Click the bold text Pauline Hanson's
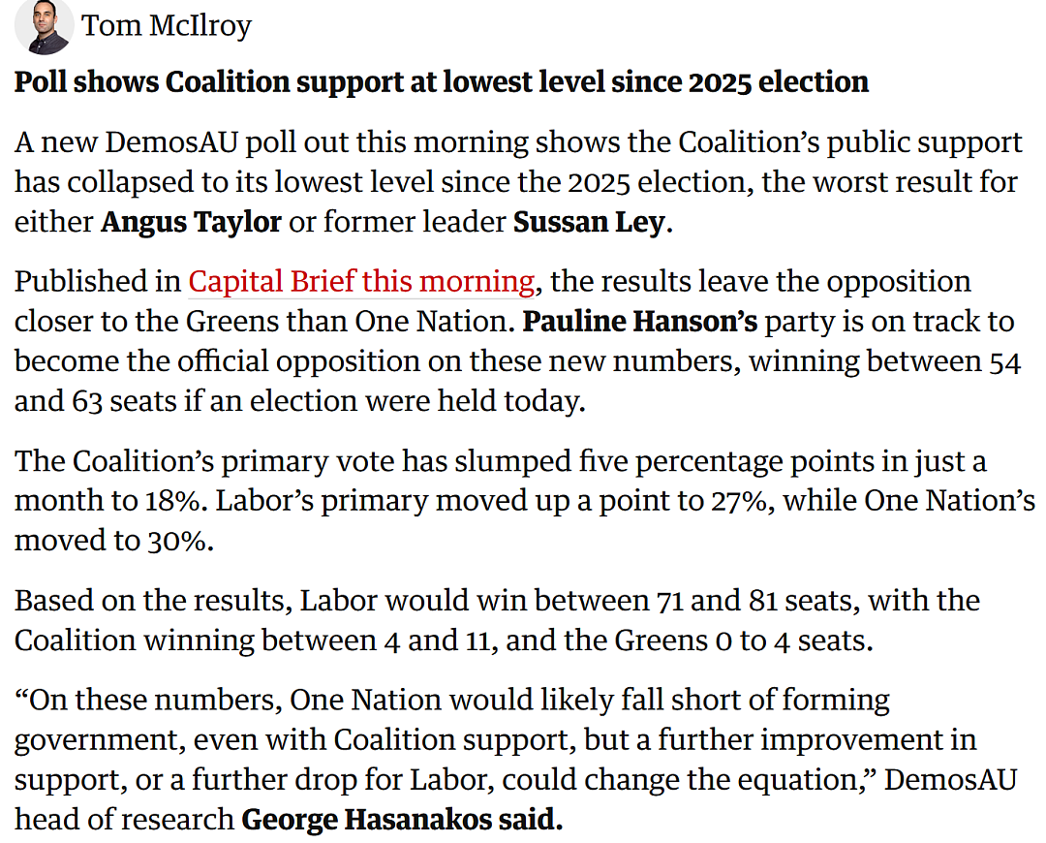 coord(640,321)
